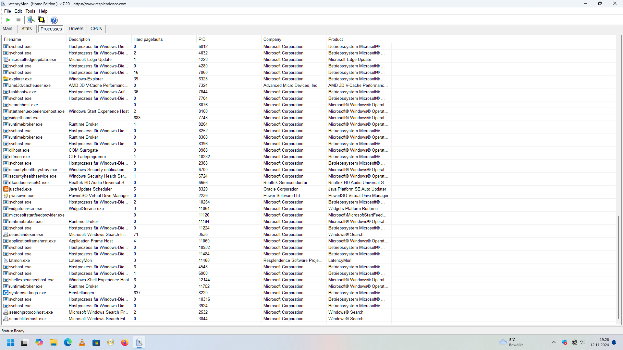Viewport: 623px width, 350px height.
Task: Open help with the blue question mark
Action: (54, 20)
